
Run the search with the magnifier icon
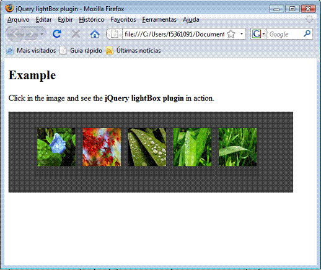click(307, 33)
